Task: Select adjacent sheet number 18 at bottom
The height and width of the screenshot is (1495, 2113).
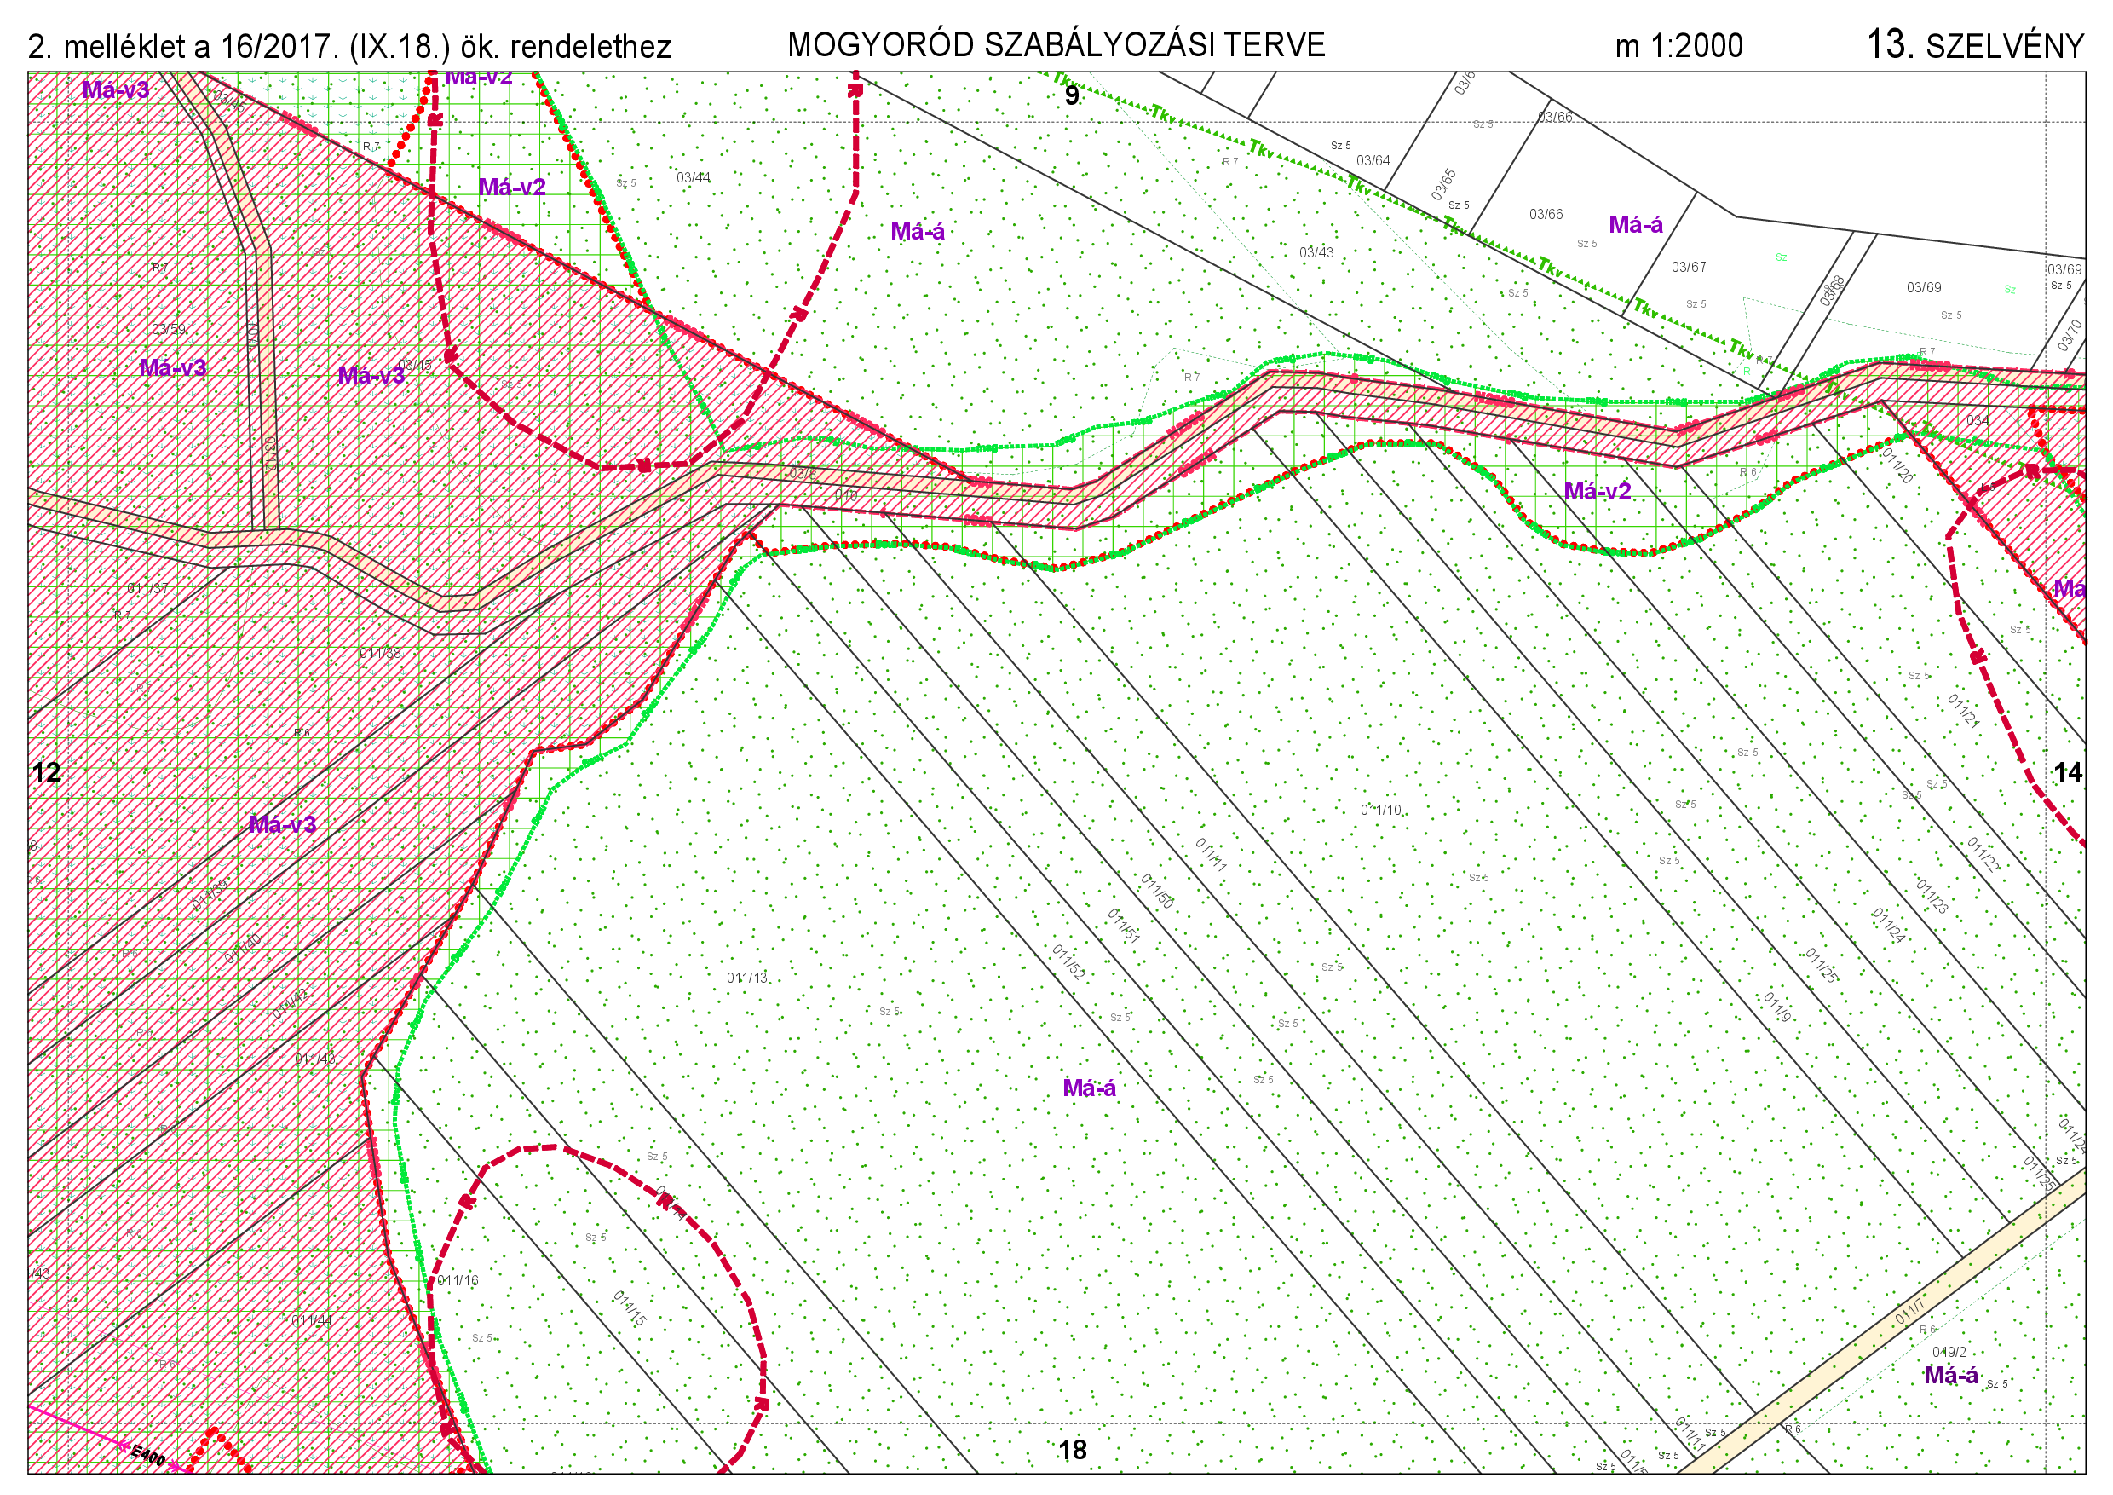Action: (x=1072, y=1451)
